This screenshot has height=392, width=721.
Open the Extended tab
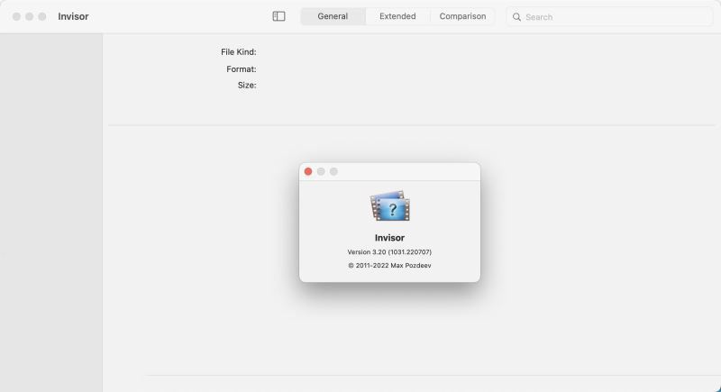[397, 16]
